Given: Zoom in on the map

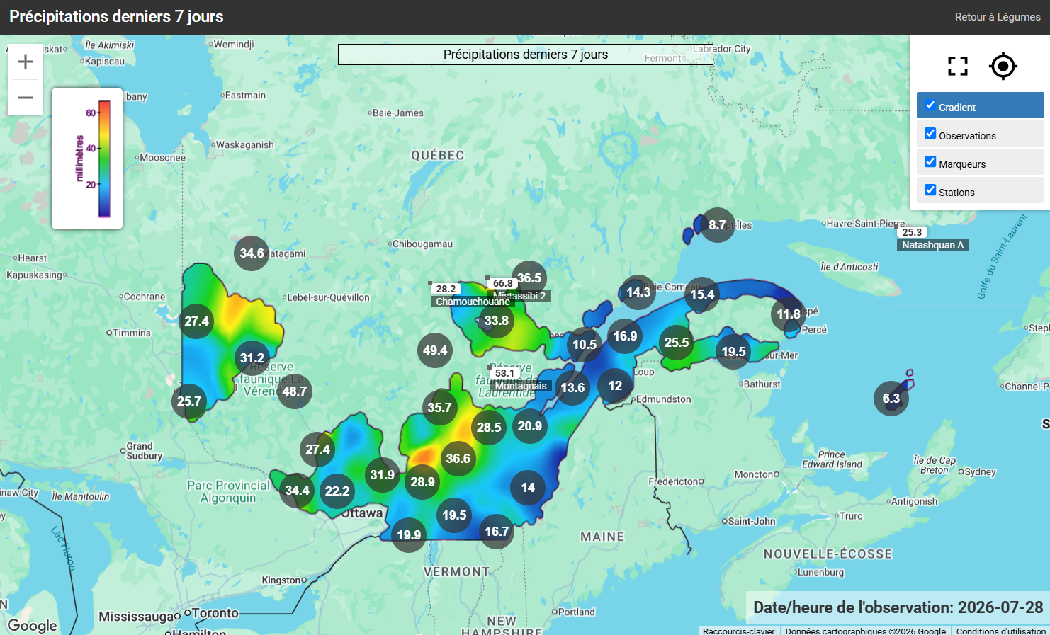Looking at the screenshot, I should pyautogui.click(x=26, y=62).
